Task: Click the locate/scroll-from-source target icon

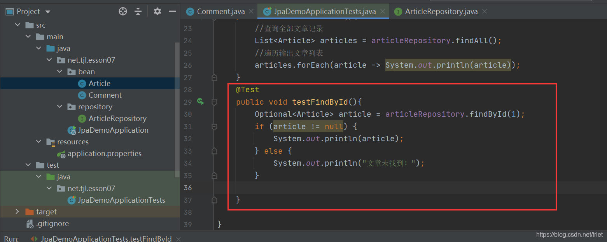Action: (123, 11)
